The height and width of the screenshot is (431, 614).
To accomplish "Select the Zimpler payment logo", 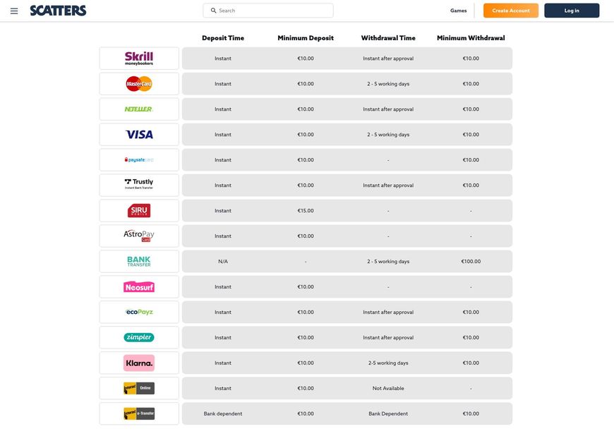I will [139, 337].
